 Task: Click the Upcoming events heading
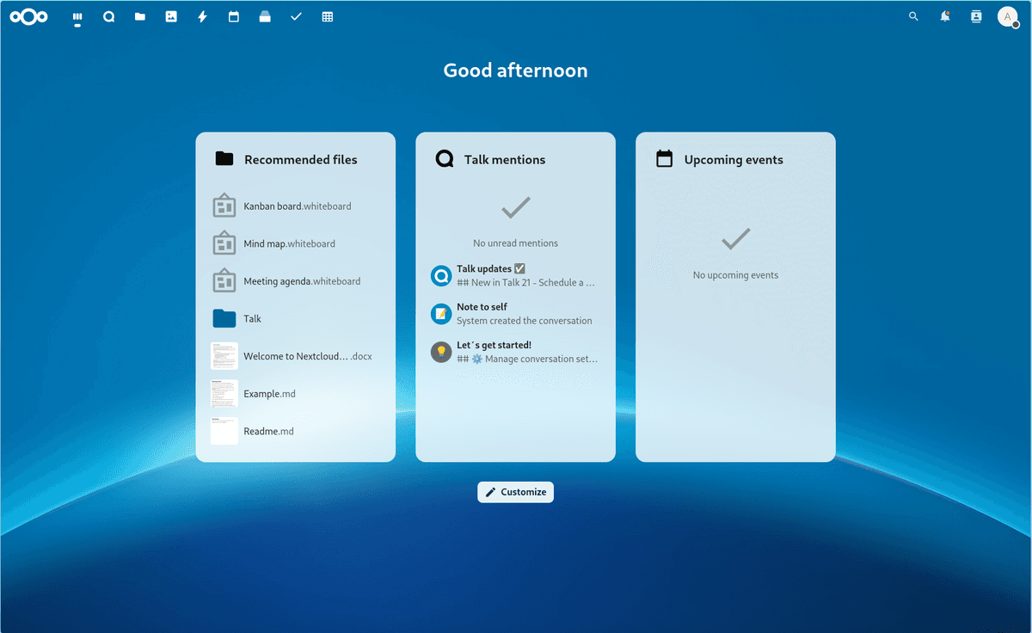click(x=734, y=160)
